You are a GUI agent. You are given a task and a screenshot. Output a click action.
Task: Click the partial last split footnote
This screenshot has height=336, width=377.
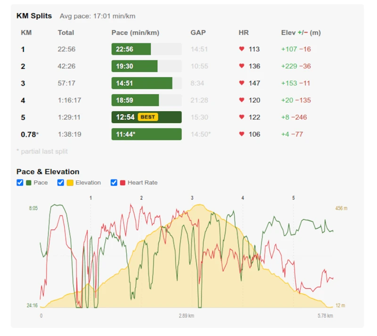[x=42, y=152]
